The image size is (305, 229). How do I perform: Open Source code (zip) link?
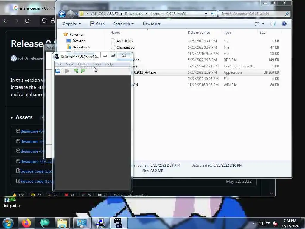click(36, 171)
